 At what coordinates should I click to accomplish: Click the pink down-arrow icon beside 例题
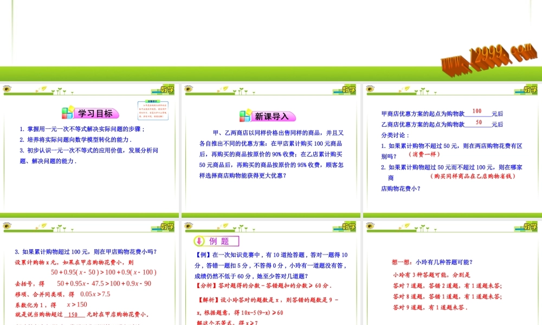199,241
